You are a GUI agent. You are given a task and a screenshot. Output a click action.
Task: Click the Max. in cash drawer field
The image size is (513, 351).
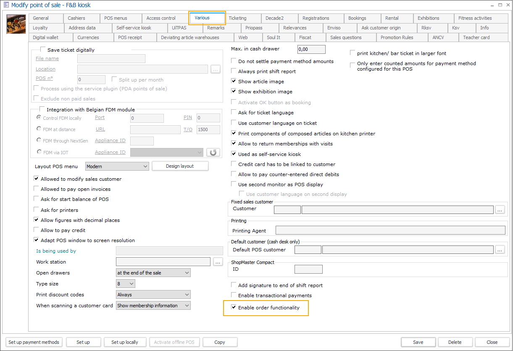pyautogui.click(x=311, y=50)
